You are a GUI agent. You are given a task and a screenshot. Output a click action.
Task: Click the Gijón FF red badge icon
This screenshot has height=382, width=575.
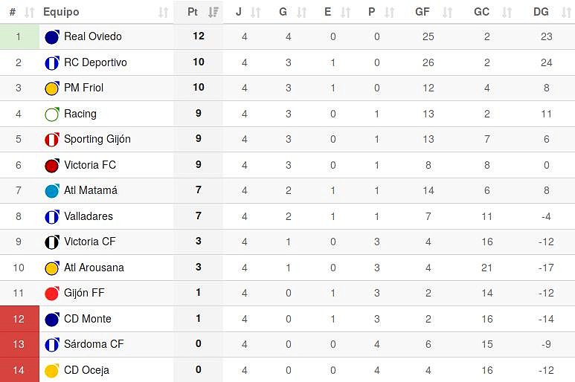click(52, 294)
